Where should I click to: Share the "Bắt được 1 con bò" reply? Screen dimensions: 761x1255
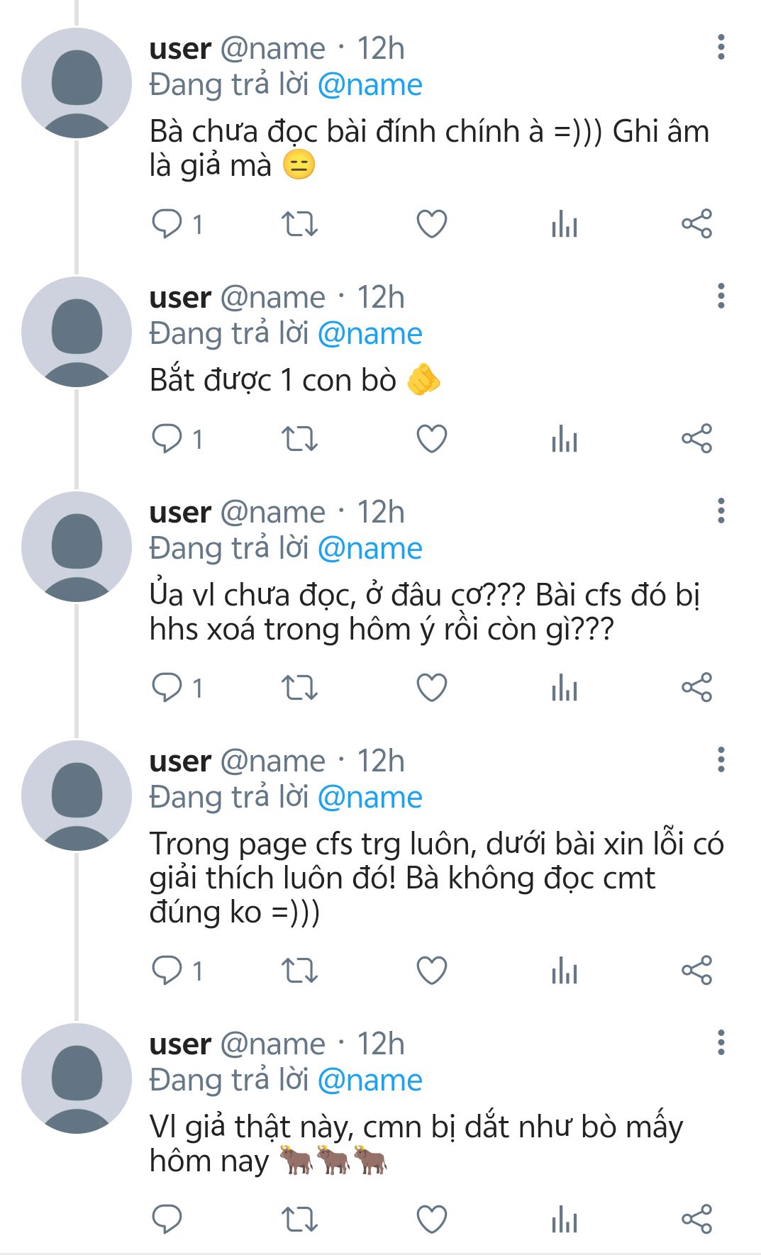(x=696, y=439)
